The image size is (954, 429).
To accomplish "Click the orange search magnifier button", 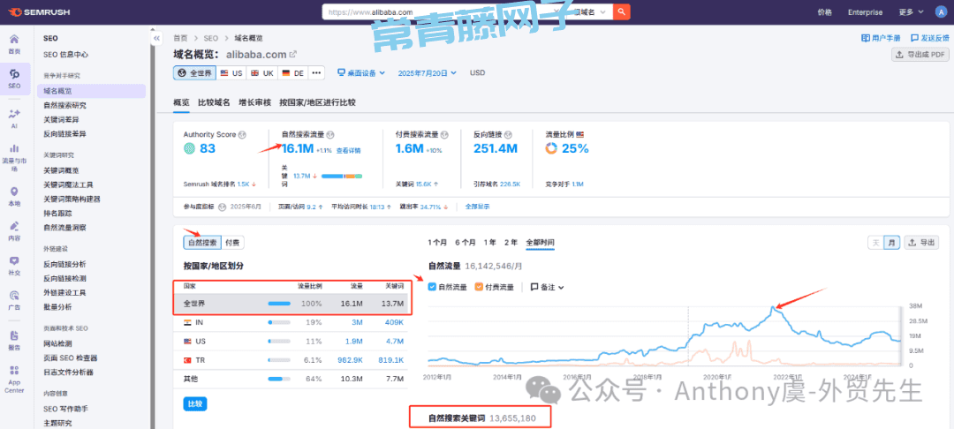I will tap(621, 11).
